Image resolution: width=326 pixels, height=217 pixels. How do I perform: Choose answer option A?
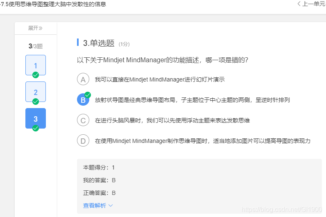coord(83,79)
